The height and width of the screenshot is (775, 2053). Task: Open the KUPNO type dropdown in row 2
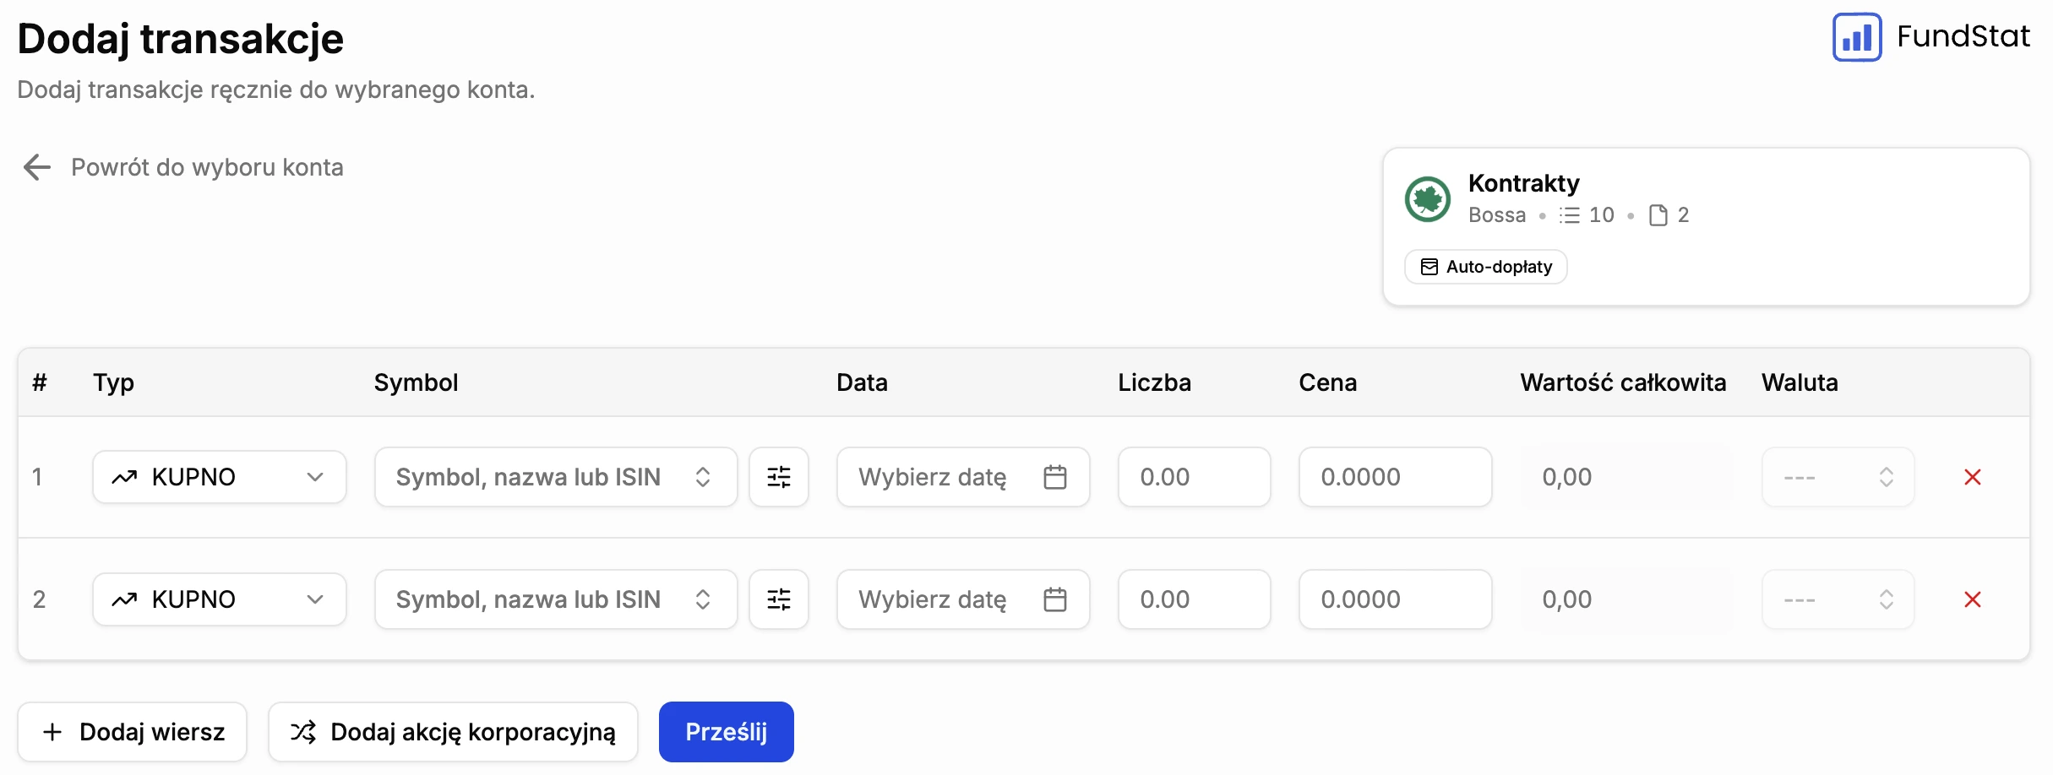pos(220,599)
